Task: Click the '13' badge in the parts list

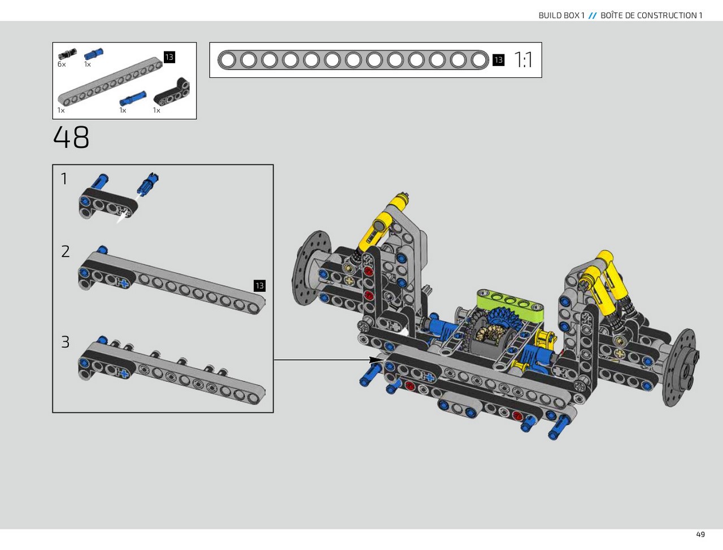Action: click(169, 57)
